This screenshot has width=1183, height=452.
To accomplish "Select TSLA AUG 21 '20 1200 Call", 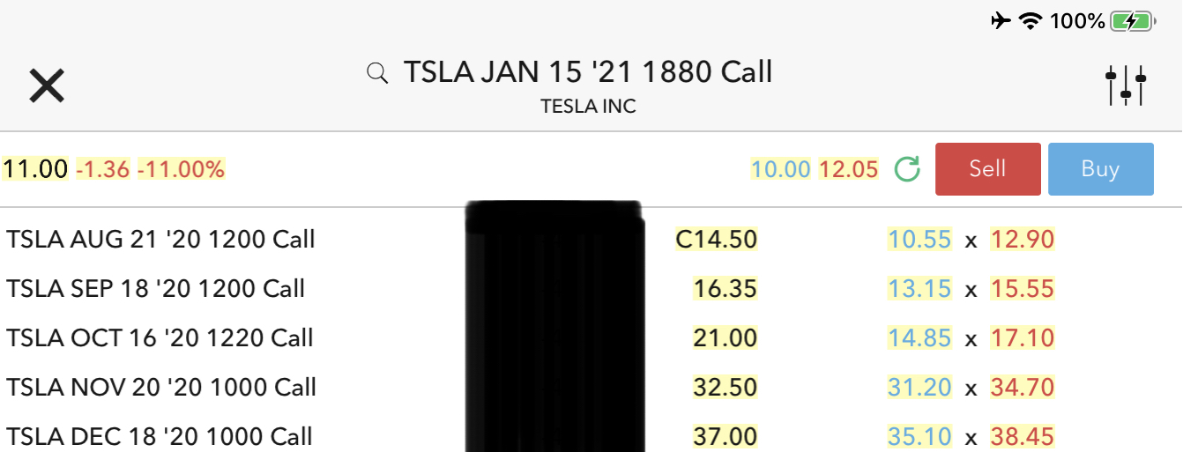I will click(160, 240).
